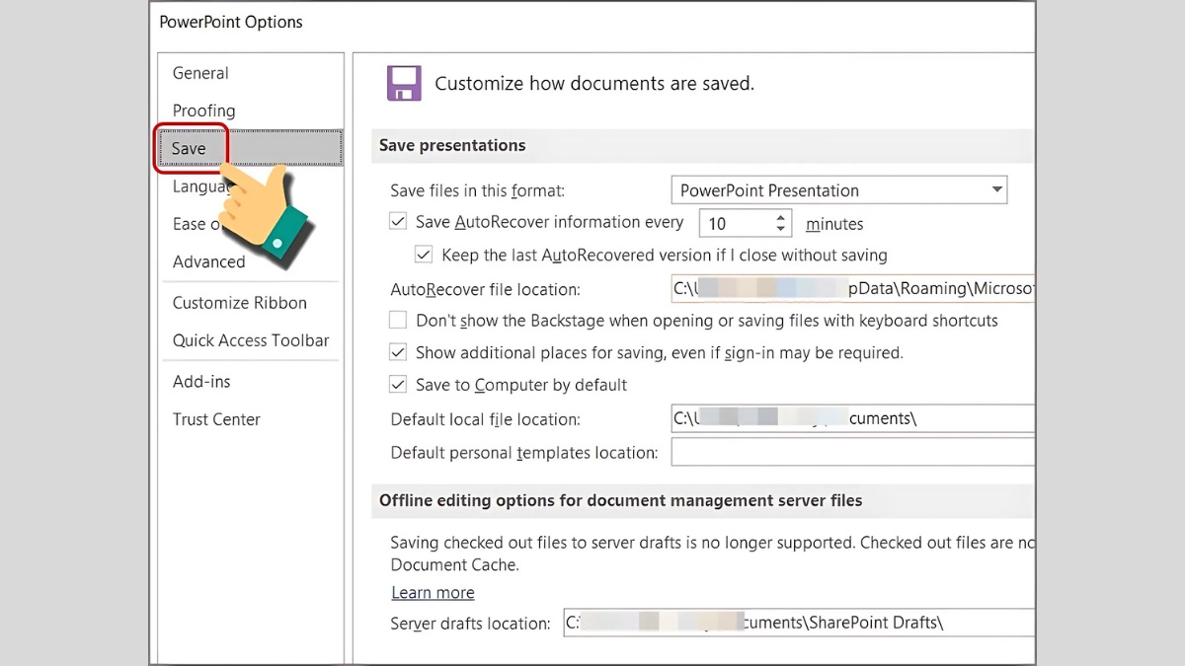Decrease AutoRecover minutes with down arrow
This screenshot has height=666, width=1185.
pyautogui.click(x=782, y=230)
